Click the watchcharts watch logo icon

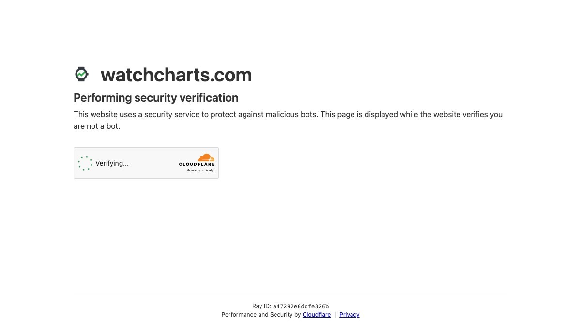(82, 74)
